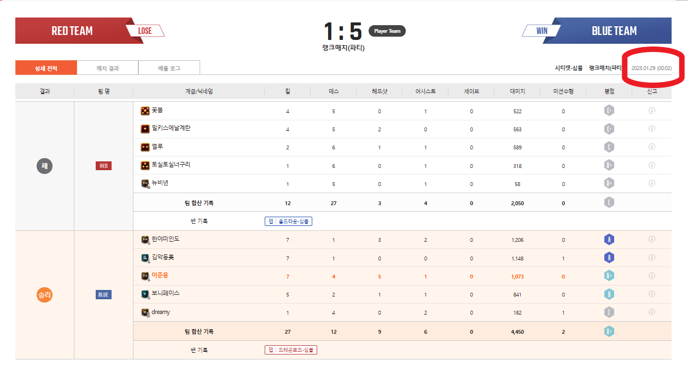The image size is (688, 366).
Task: Click the gray 패 circle badge
Action: tap(44, 165)
